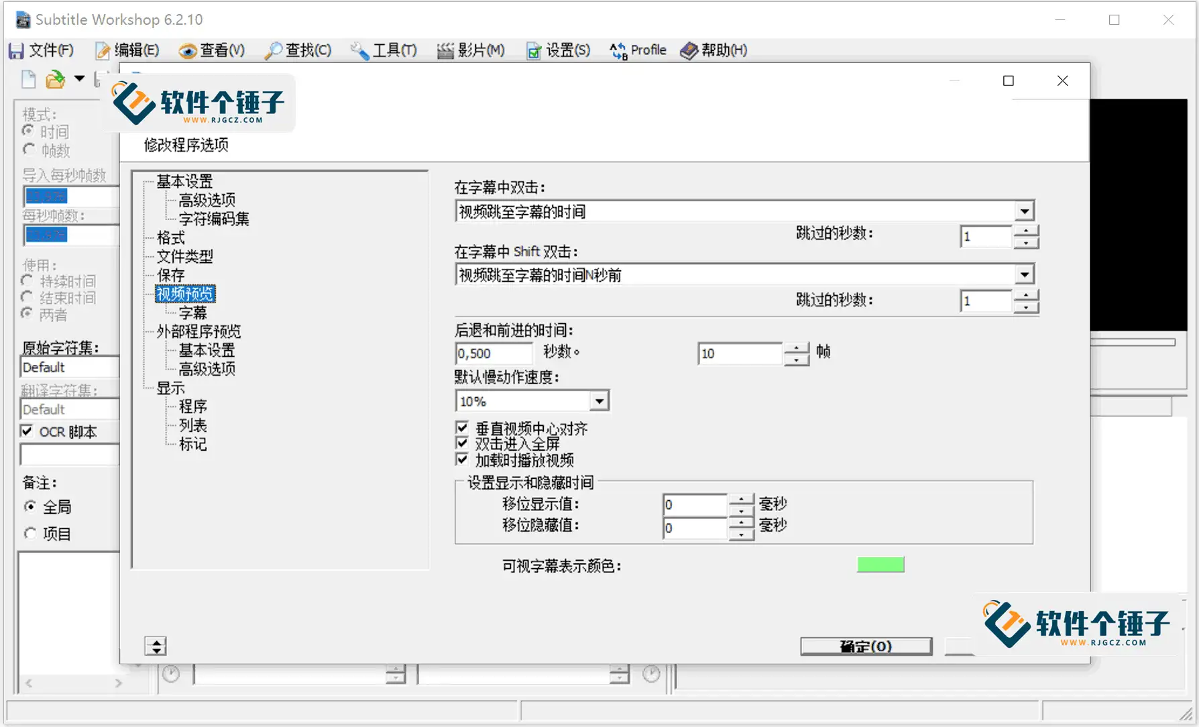Click the frames field showing 10

tap(740, 353)
